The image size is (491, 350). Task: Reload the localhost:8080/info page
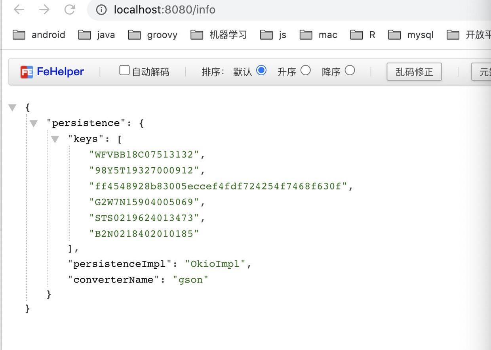point(70,10)
